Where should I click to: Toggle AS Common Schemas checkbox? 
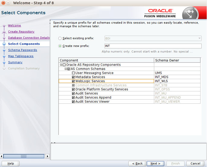(x=69, y=69)
